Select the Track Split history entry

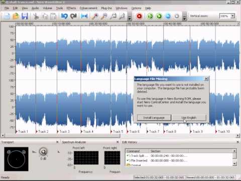[179, 156]
